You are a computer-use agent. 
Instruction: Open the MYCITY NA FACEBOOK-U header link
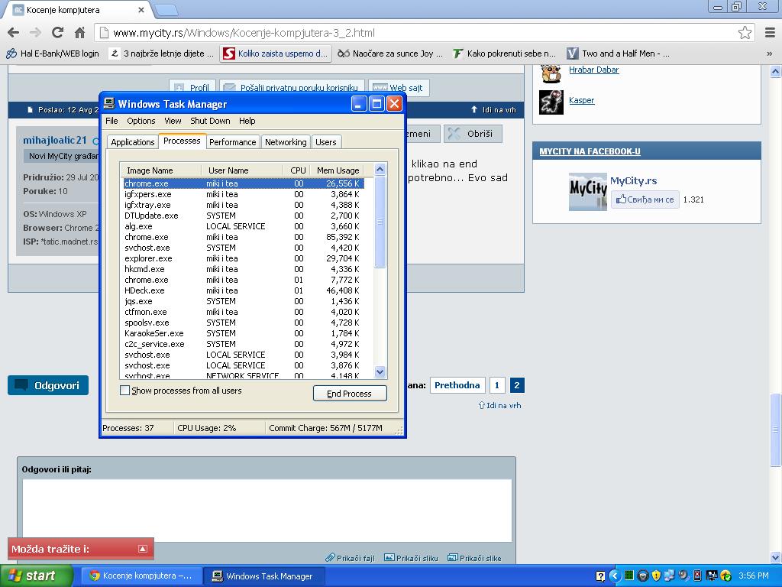pos(590,151)
